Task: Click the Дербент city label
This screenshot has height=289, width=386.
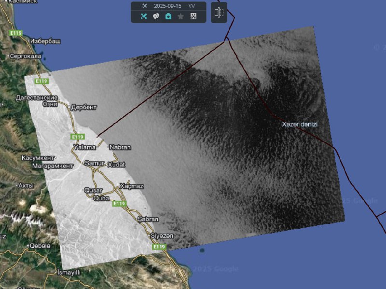Action: (x=84, y=107)
